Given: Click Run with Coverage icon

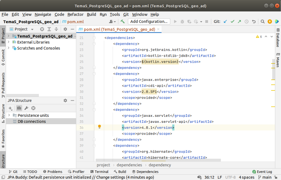Looking at the screenshot, I should pyautogui.click(x=189, y=22).
